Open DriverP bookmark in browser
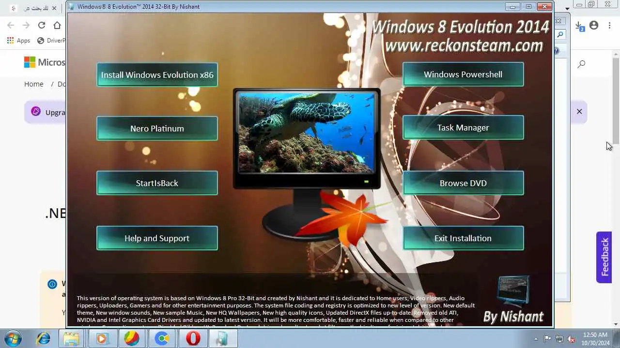This screenshot has height=348, width=620. 51,41
